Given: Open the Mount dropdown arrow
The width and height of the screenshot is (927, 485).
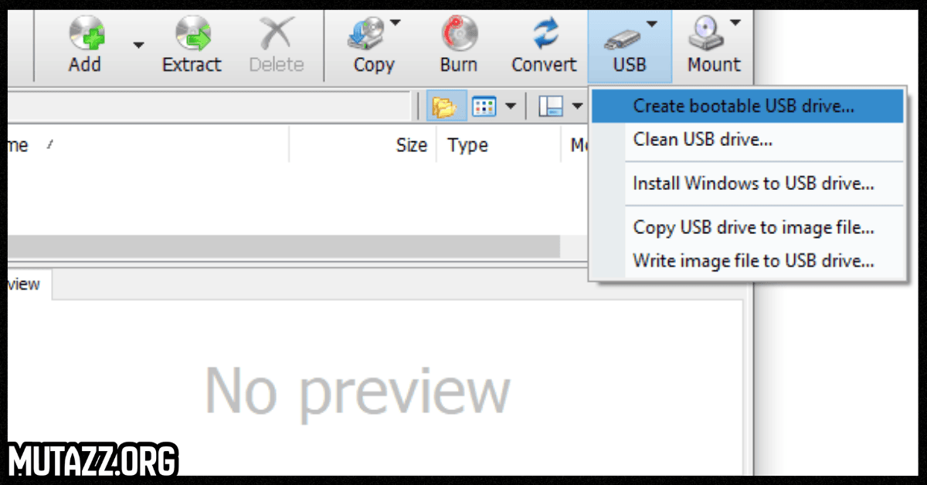Looking at the screenshot, I should coord(735,22).
